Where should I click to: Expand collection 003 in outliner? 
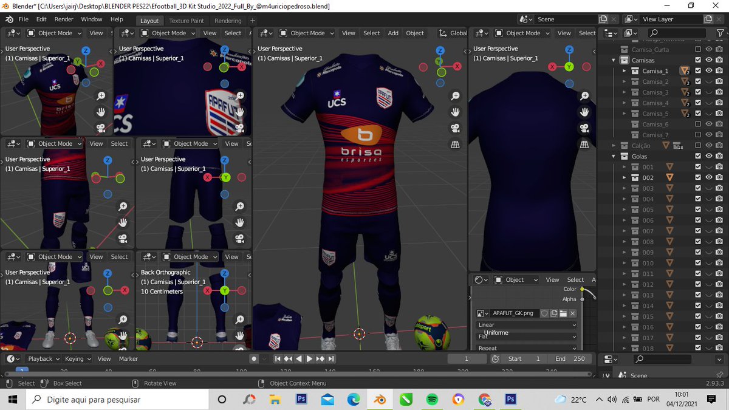(624, 188)
